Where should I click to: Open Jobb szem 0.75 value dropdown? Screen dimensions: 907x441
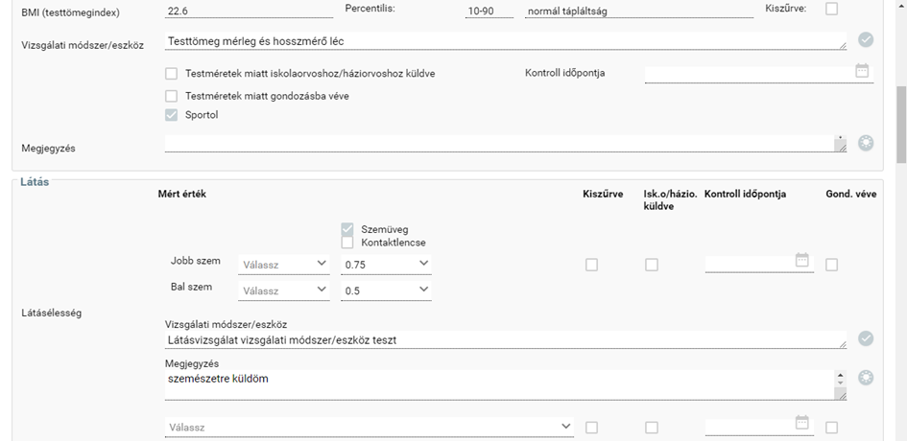(x=387, y=265)
